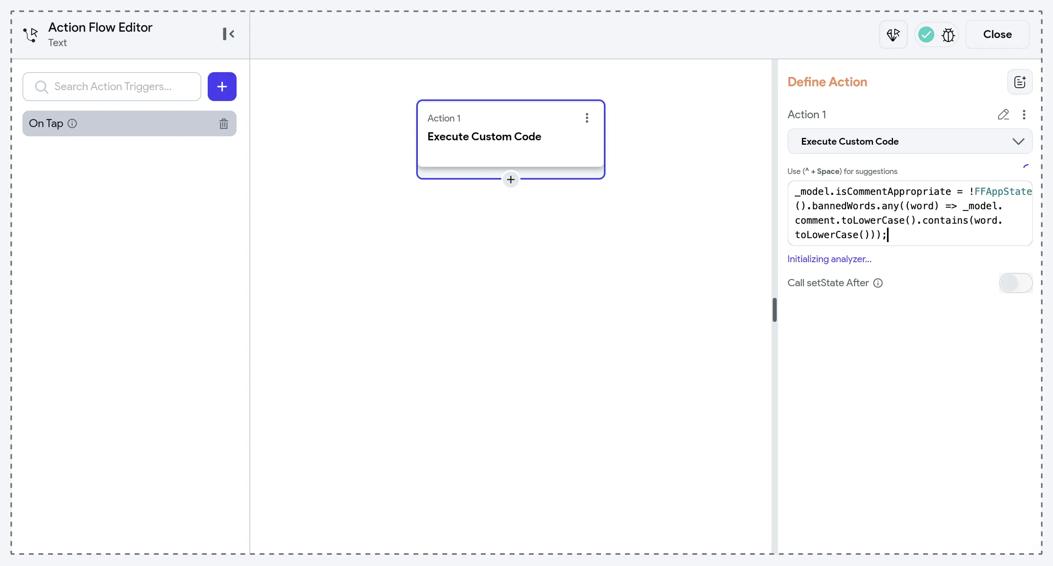Viewport: 1053px width, 566px height.
Task: Rename Action 1 with the pencil icon
Action: coord(1003,114)
